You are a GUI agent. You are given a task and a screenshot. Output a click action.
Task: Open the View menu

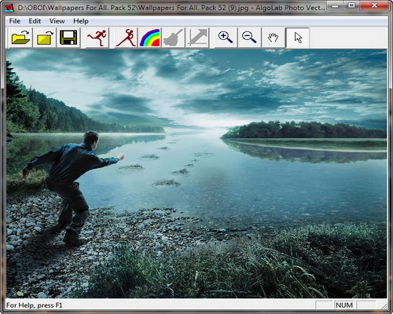click(x=57, y=21)
